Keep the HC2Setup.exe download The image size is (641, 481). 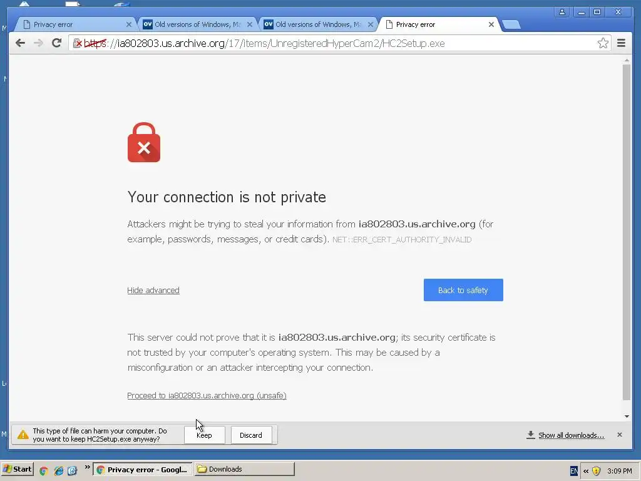205,435
